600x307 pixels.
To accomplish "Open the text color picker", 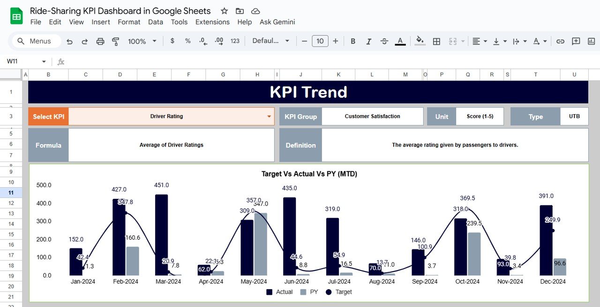I will point(400,41).
